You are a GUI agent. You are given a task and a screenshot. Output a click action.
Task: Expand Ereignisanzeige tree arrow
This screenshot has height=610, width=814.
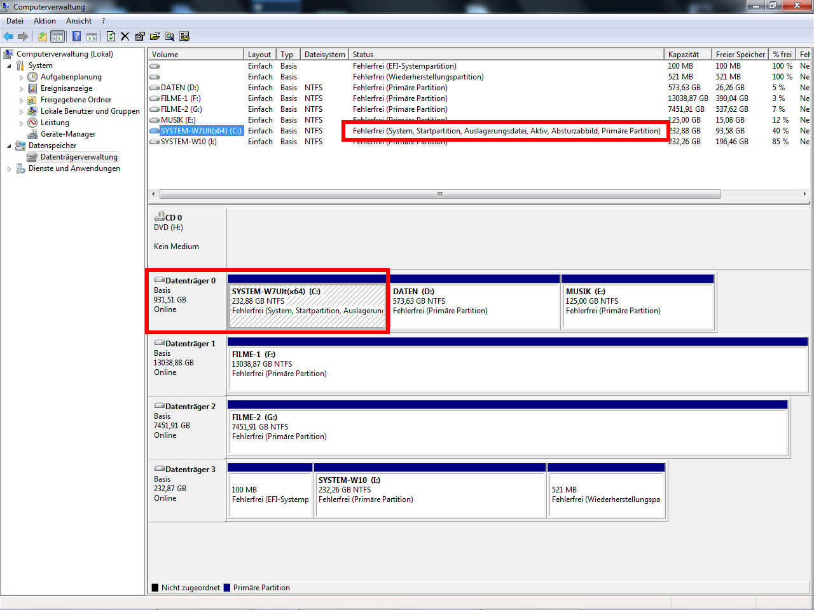(x=21, y=89)
